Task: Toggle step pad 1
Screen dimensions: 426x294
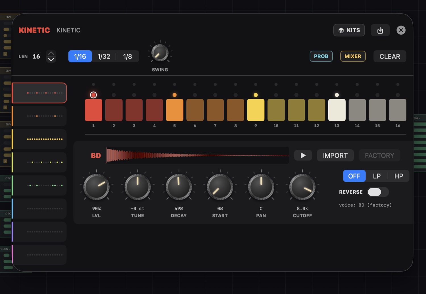Action: pyautogui.click(x=93, y=110)
